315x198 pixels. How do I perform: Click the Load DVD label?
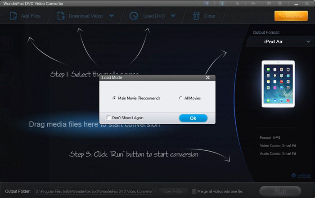(x=154, y=16)
